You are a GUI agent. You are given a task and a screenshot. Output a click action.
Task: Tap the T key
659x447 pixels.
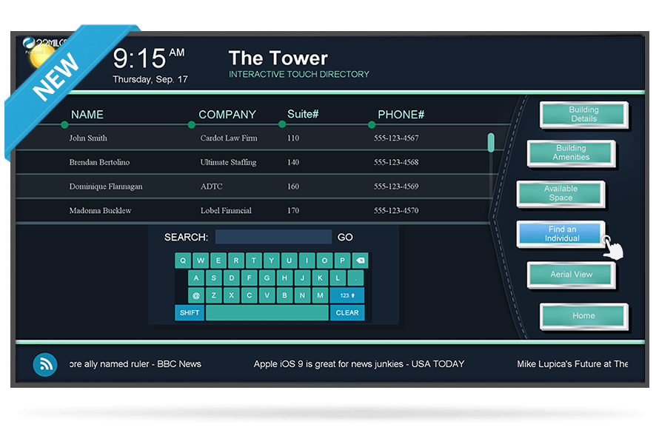click(x=254, y=261)
